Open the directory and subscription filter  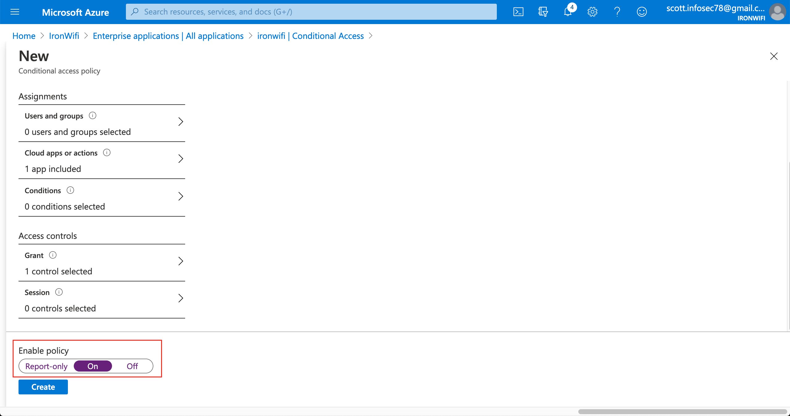pyautogui.click(x=543, y=12)
